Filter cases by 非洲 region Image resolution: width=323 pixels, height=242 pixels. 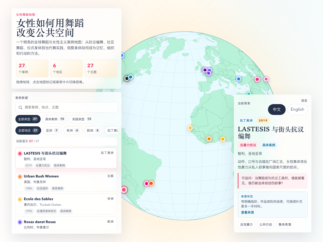click(73, 130)
